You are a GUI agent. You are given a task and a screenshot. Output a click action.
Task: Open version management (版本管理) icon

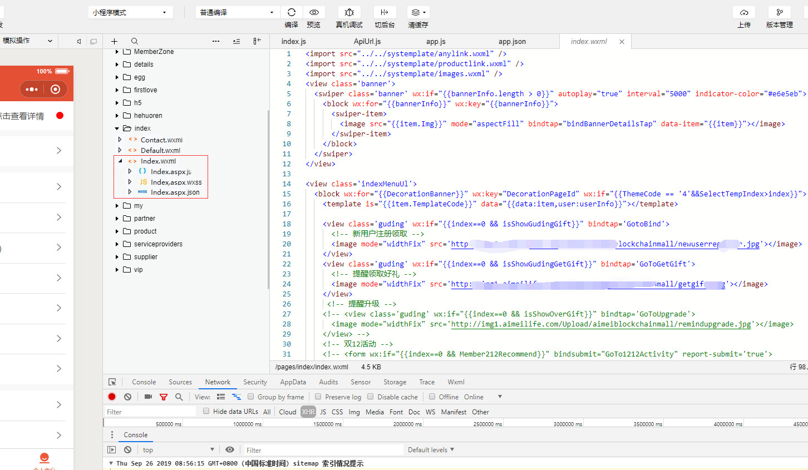click(x=780, y=12)
